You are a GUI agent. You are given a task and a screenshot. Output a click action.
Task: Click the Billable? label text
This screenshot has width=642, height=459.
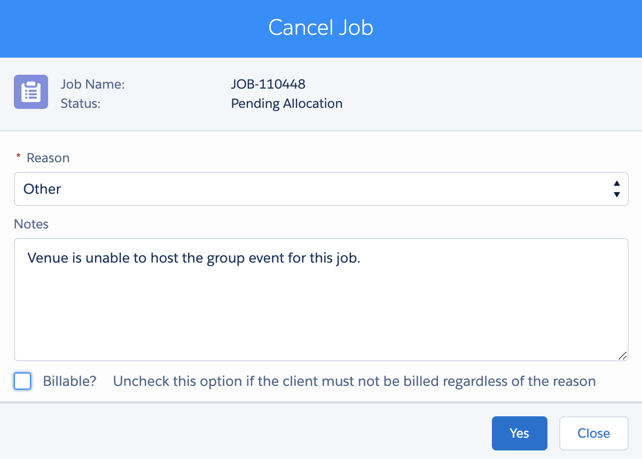[69, 382]
